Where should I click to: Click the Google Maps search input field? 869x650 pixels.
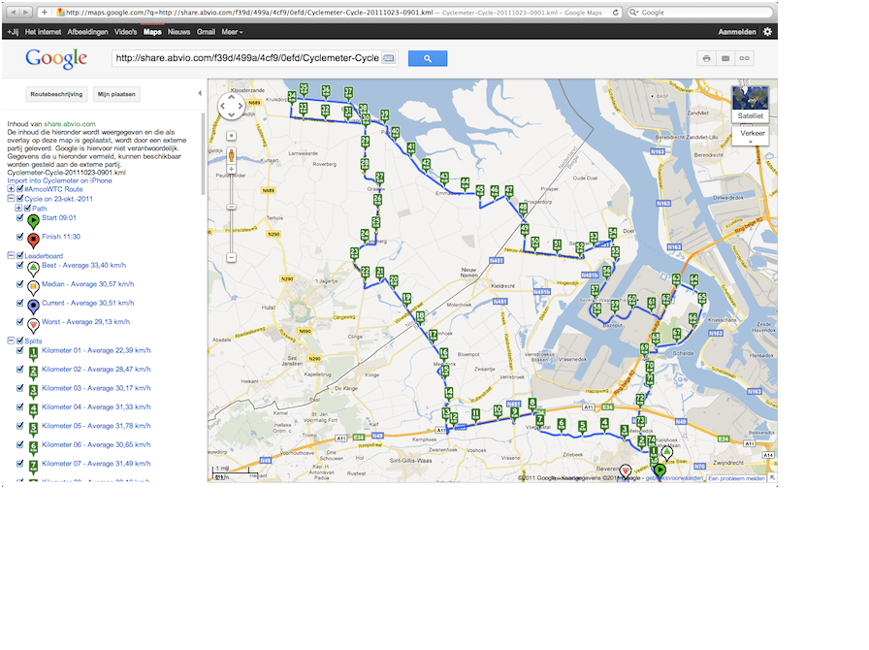247,58
